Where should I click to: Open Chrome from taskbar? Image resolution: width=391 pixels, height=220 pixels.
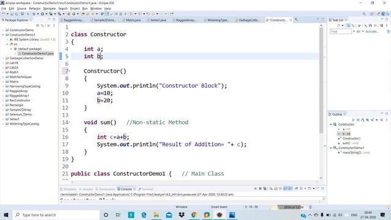194,215
